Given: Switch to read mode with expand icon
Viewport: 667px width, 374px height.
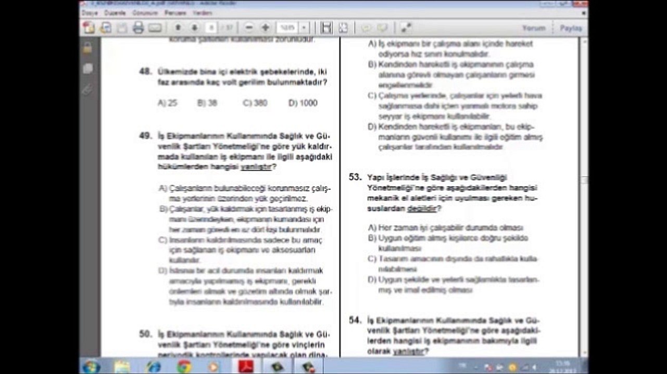Looking at the screenshot, I should tap(406, 28).
